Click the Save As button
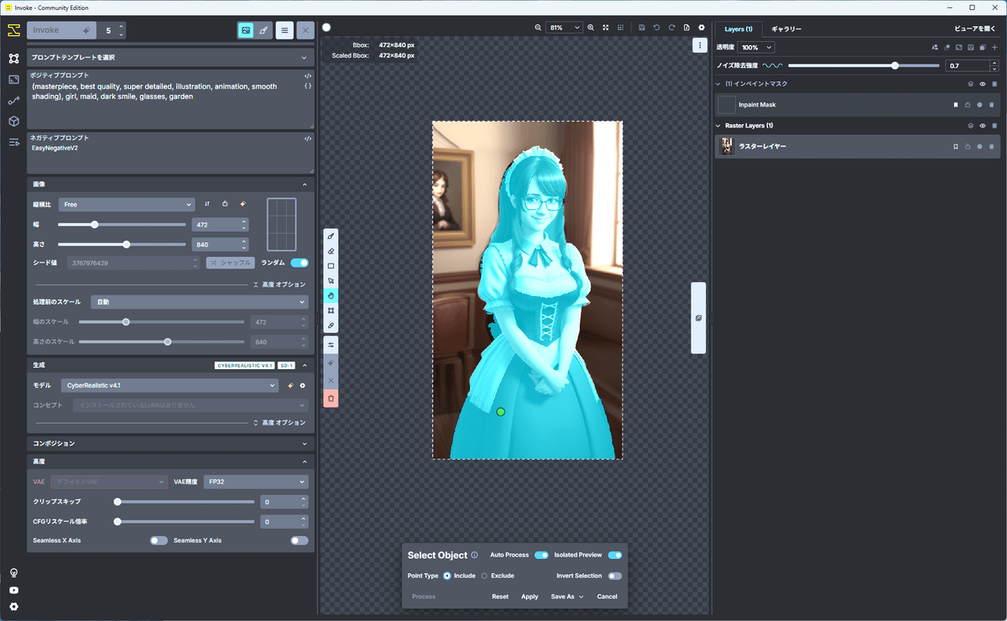Image resolution: width=1007 pixels, height=621 pixels. (x=566, y=597)
